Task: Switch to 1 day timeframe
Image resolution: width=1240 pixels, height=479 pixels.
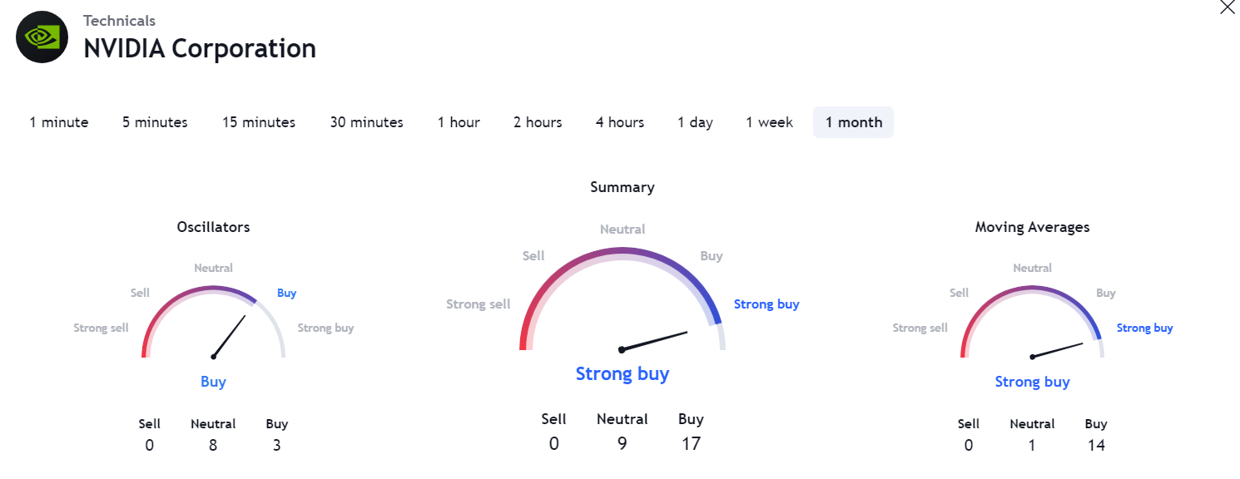Action: (695, 122)
